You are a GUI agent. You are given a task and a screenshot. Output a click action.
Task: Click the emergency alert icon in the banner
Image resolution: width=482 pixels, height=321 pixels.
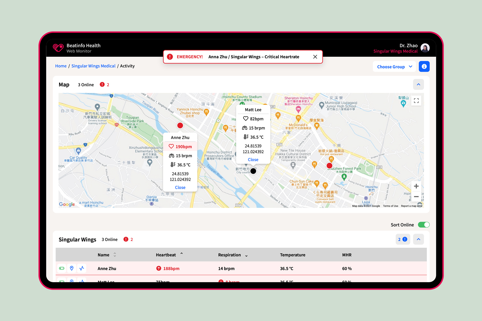pyautogui.click(x=168, y=56)
